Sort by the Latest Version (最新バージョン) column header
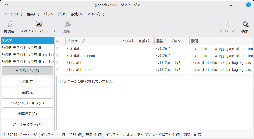254x139 pixels. (x=171, y=41)
